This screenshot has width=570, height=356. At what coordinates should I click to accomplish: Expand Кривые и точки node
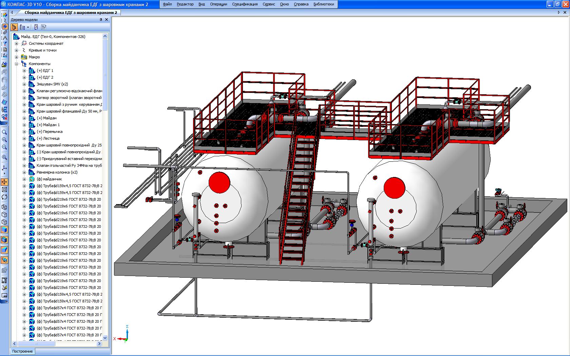[16, 50]
